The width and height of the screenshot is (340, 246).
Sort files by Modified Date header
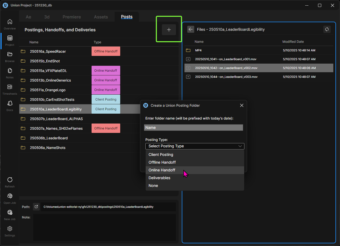[x=293, y=42]
